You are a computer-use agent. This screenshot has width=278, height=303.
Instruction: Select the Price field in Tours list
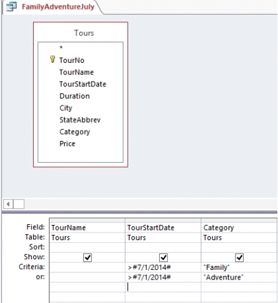tap(67, 144)
